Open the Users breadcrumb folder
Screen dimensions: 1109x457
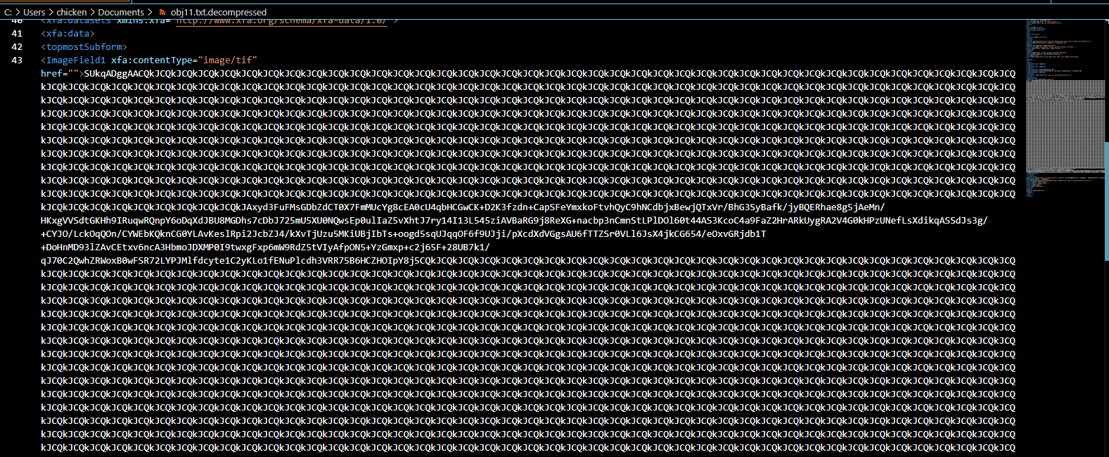34,12
